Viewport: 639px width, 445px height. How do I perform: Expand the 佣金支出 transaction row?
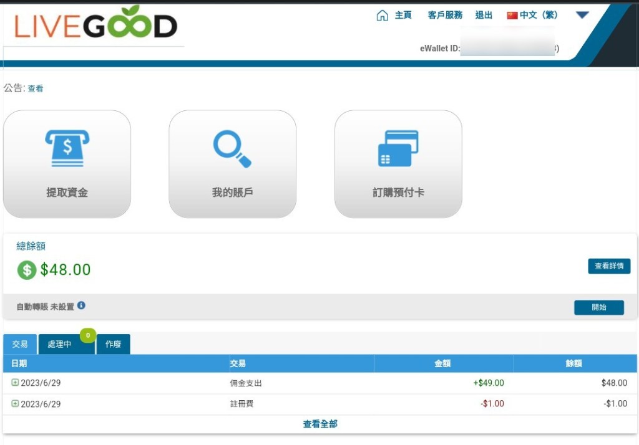(15, 383)
